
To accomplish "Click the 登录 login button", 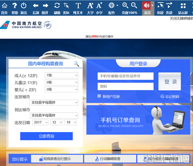I will pos(170,81).
